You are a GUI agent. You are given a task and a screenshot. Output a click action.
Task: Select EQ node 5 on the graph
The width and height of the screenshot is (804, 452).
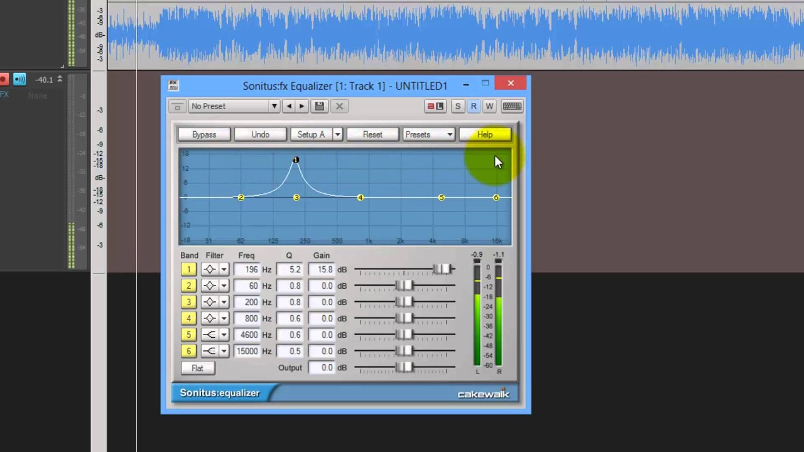pyautogui.click(x=442, y=198)
